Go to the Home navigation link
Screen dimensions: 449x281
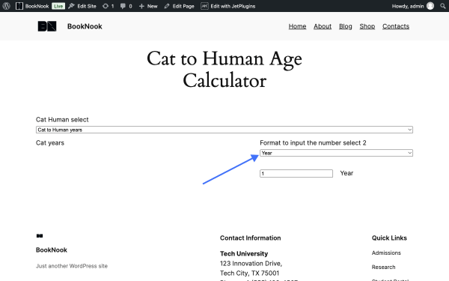click(x=297, y=26)
